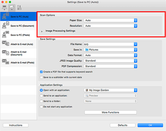Confirm settings with the OK button

click(150, 125)
